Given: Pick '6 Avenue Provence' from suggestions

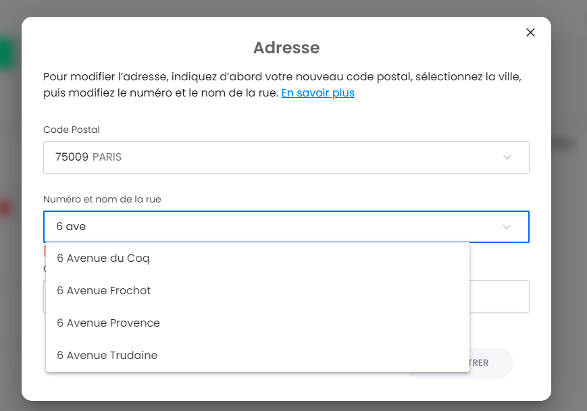Looking at the screenshot, I should [108, 323].
